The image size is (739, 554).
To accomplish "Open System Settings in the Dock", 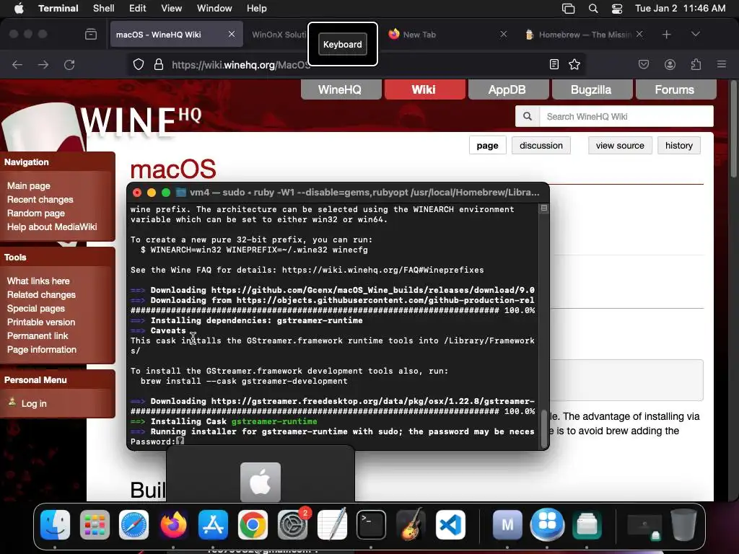I will (x=292, y=525).
